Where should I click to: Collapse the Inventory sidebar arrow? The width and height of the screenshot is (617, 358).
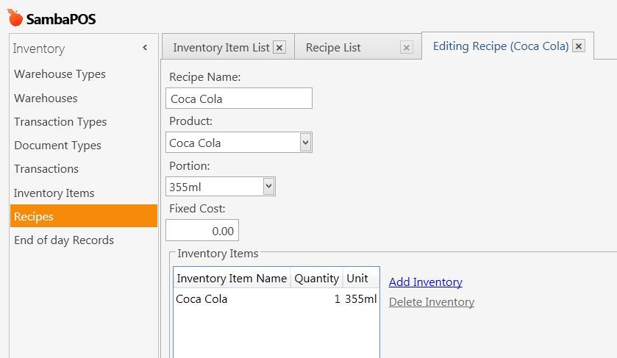click(145, 48)
